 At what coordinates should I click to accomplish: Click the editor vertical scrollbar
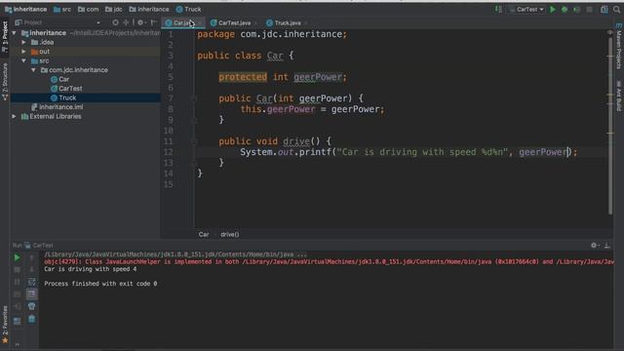tap(610, 126)
